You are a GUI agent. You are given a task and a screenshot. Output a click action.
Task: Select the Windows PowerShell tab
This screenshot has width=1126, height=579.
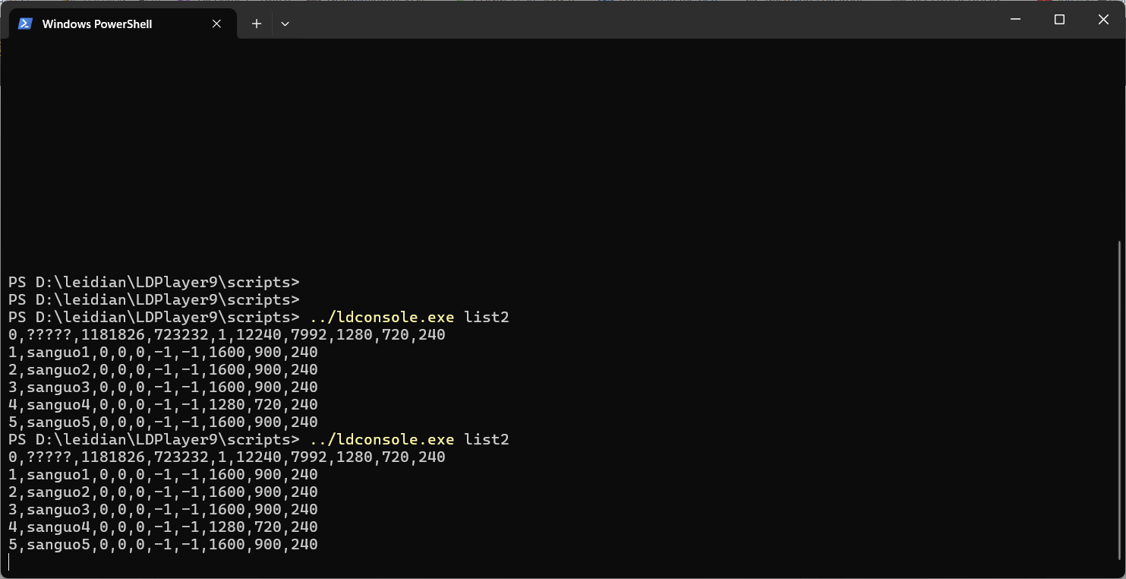coord(97,24)
